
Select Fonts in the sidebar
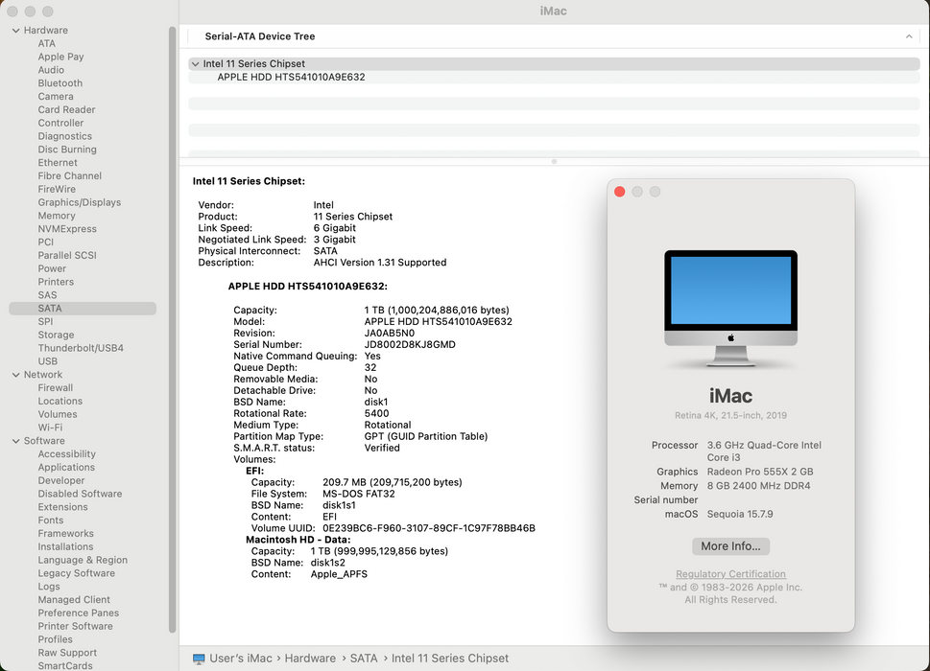point(51,521)
